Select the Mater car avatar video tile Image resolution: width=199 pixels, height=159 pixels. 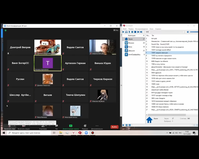click(48, 47)
